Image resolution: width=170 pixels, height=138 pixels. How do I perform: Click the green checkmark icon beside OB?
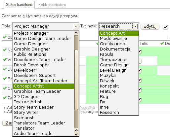tap(5, 37)
